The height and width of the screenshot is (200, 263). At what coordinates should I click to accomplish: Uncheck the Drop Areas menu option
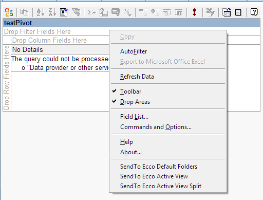[168, 102]
